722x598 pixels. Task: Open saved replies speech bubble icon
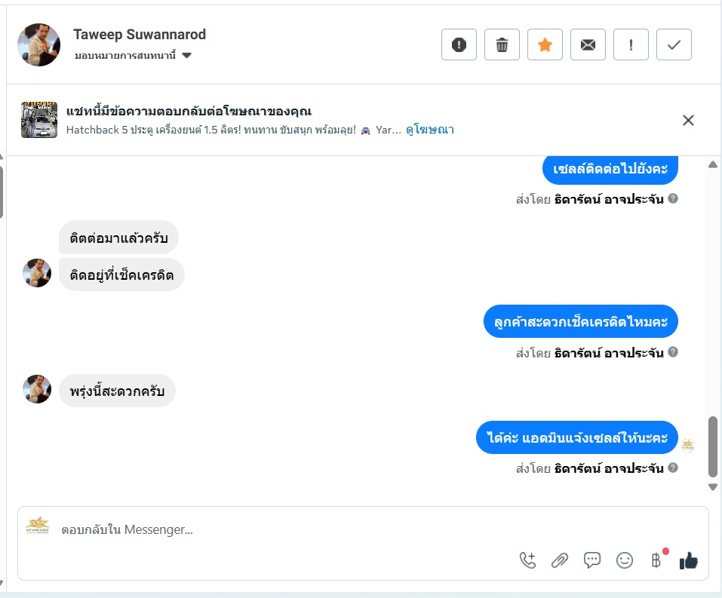pyautogui.click(x=592, y=560)
